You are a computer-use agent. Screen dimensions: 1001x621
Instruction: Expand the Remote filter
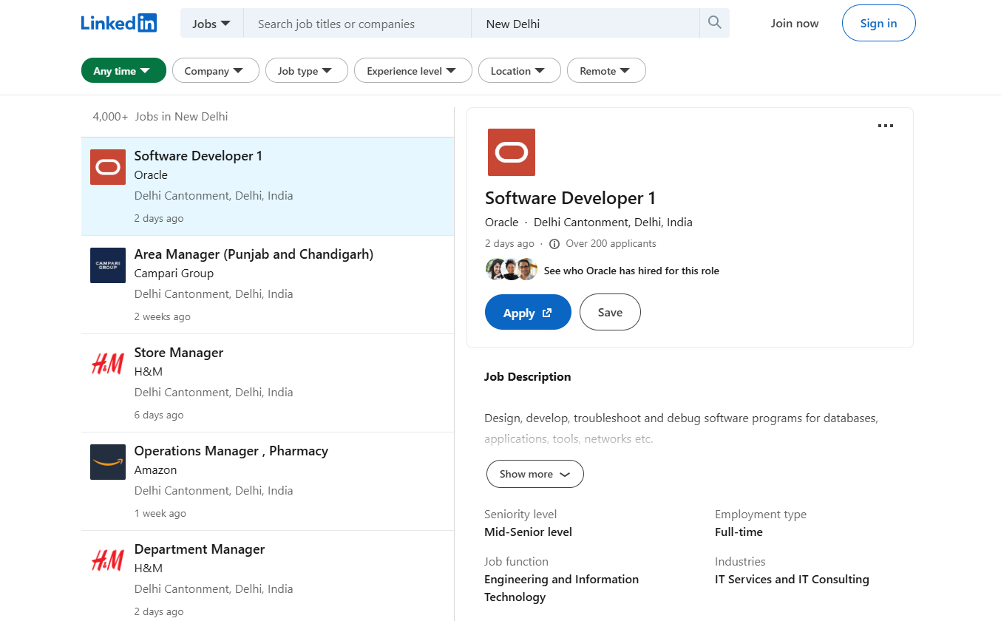click(x=606, y=71)
